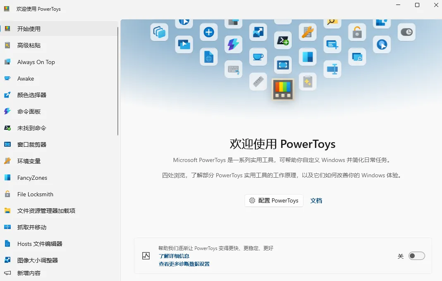The height and width of the screenshot is (281, 442).
Task: Follow the 了解详细信息 link
Action: tap(174, 256)
